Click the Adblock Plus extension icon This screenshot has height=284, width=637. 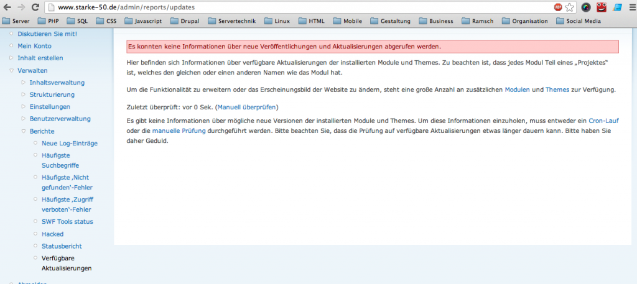tap(557, 7)
